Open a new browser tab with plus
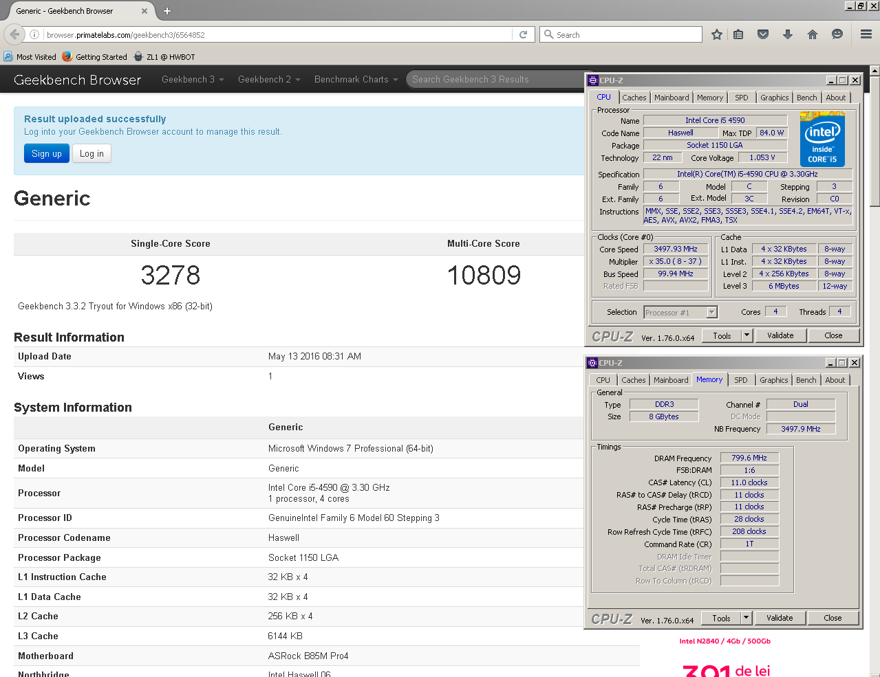 pyautogui.click(x=167, y=11)
